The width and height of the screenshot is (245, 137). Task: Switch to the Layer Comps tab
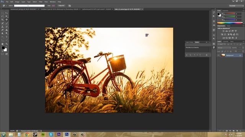189,42
